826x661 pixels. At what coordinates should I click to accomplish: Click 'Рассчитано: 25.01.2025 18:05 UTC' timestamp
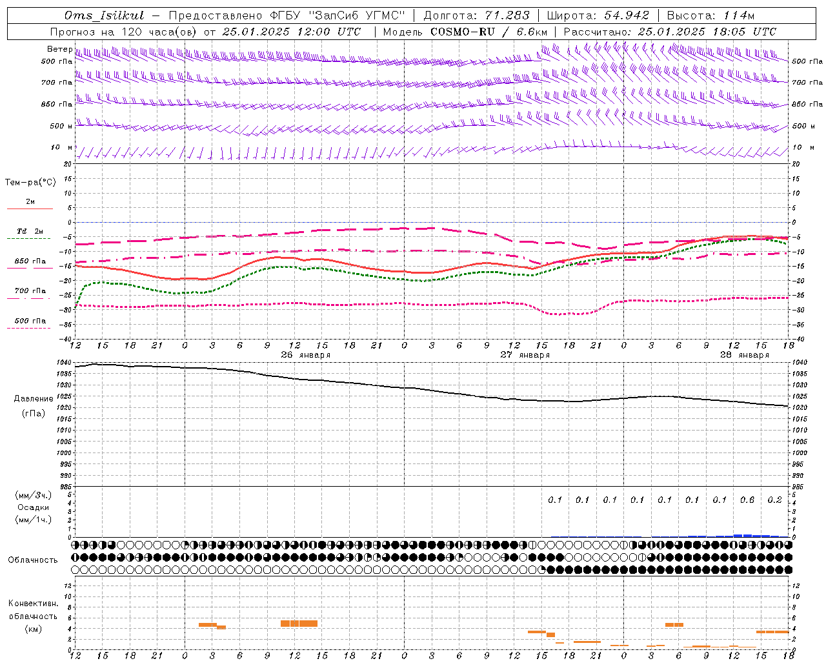pyautogui.click(x=670, y=32)
